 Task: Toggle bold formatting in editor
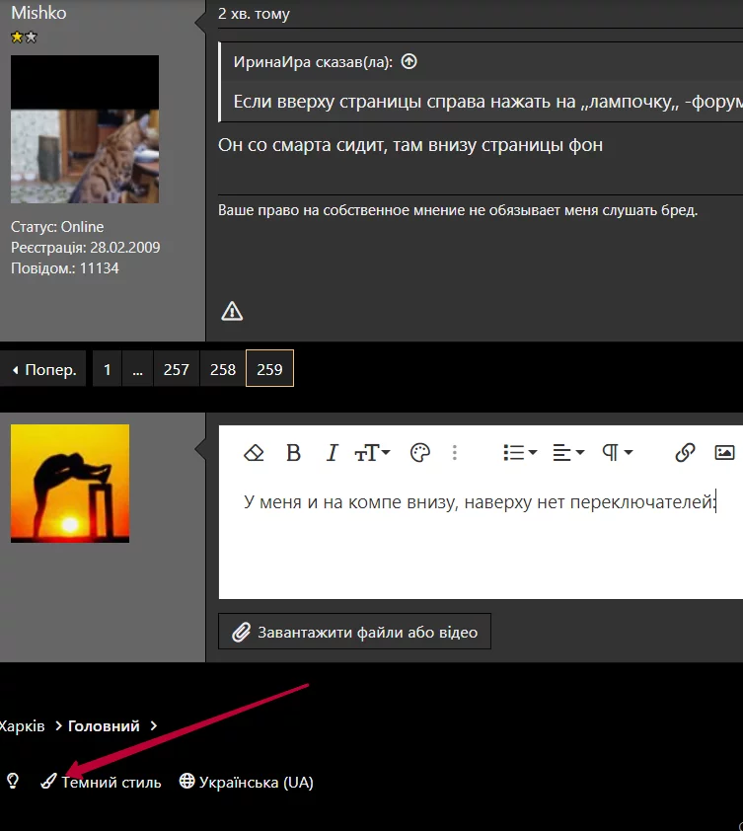pyautogui.click(x=293, y=453)
